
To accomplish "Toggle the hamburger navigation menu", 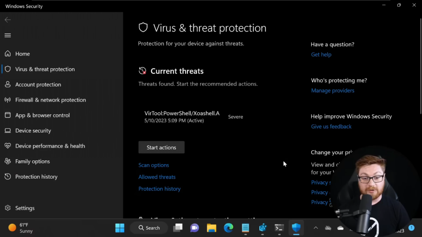I will pos(7,35).
